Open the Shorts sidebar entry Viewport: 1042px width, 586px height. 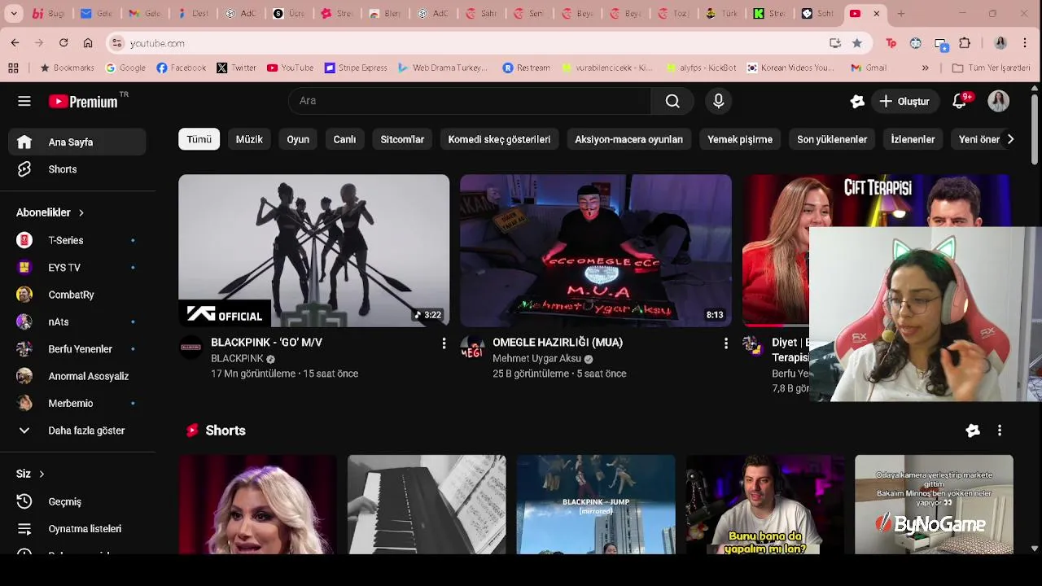point(78,169)
